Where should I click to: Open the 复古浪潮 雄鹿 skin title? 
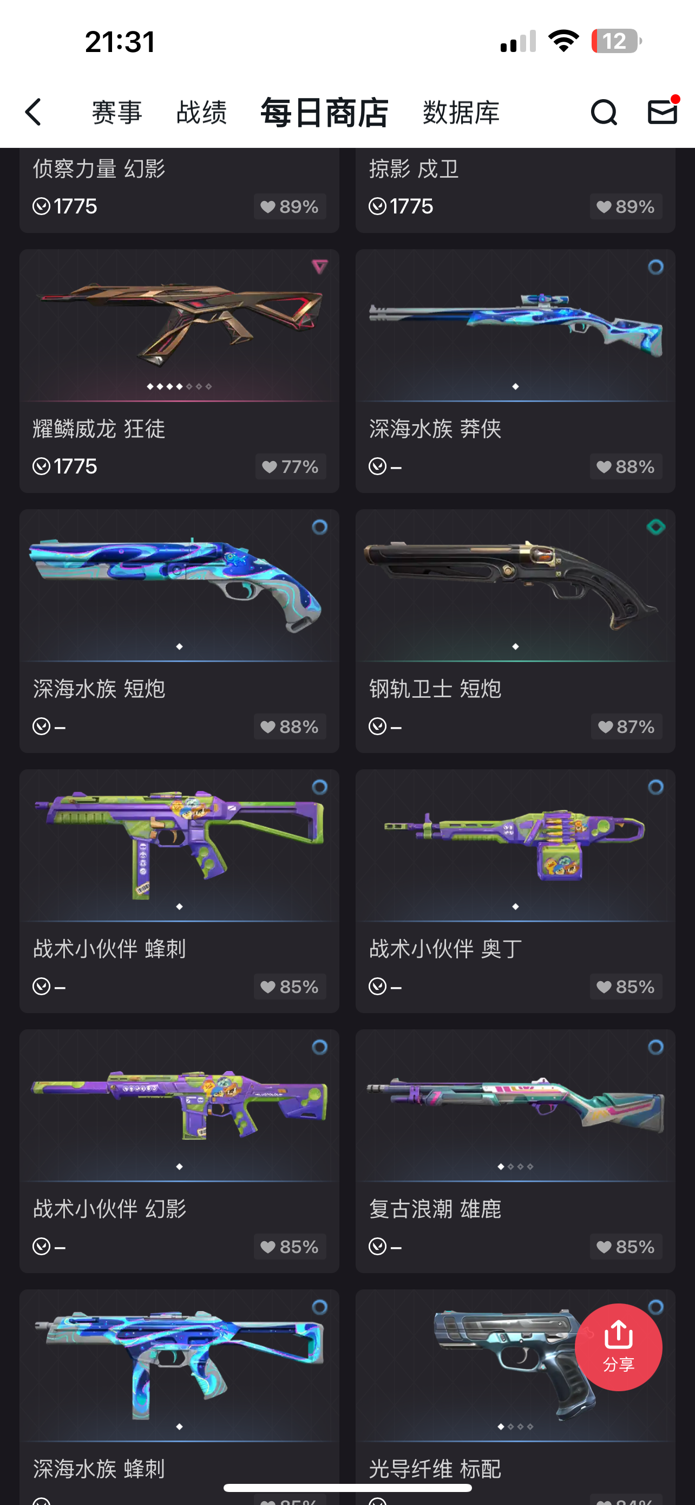tap(435, 1208)
